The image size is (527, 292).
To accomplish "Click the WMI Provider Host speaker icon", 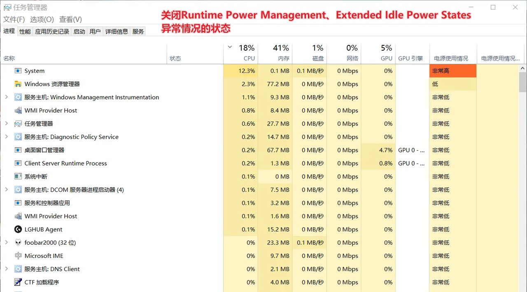I will tap(17, 110).
